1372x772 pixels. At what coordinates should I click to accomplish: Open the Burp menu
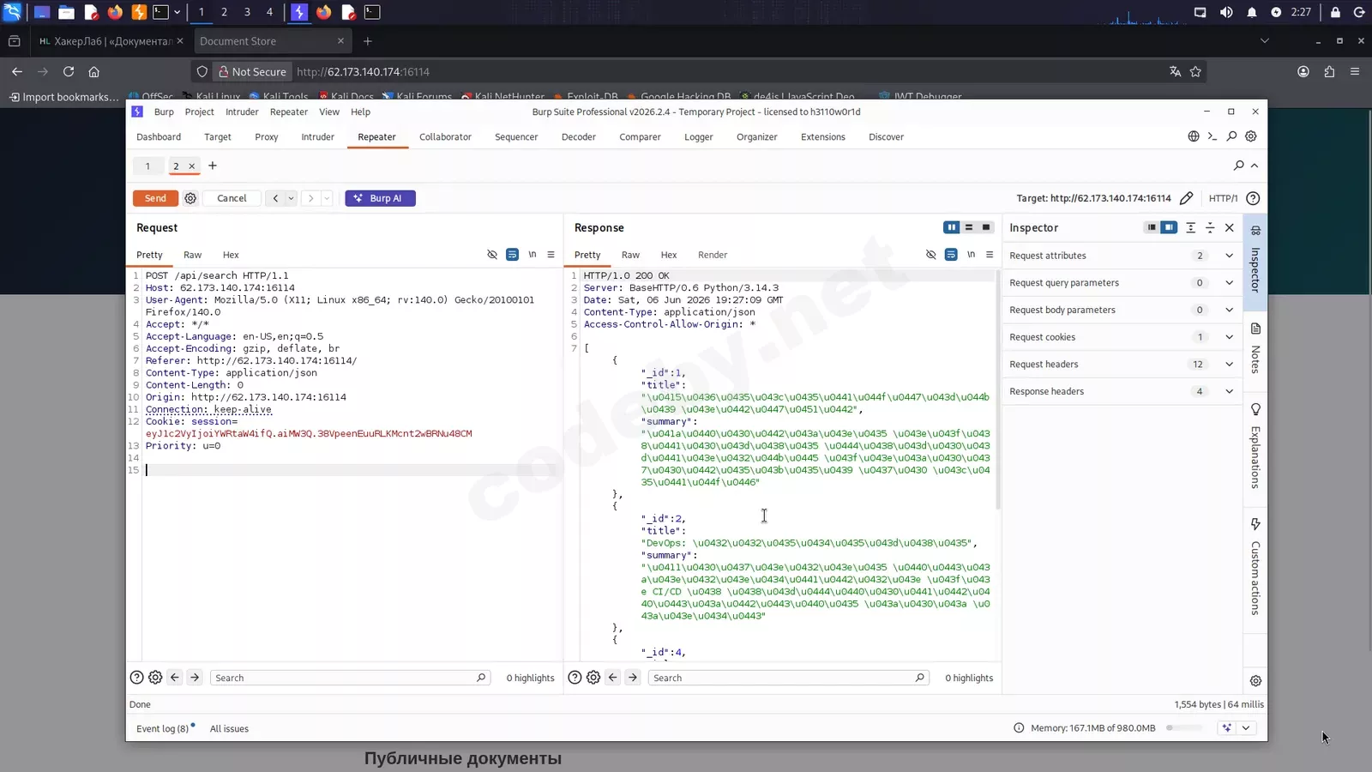pos(164,112)
